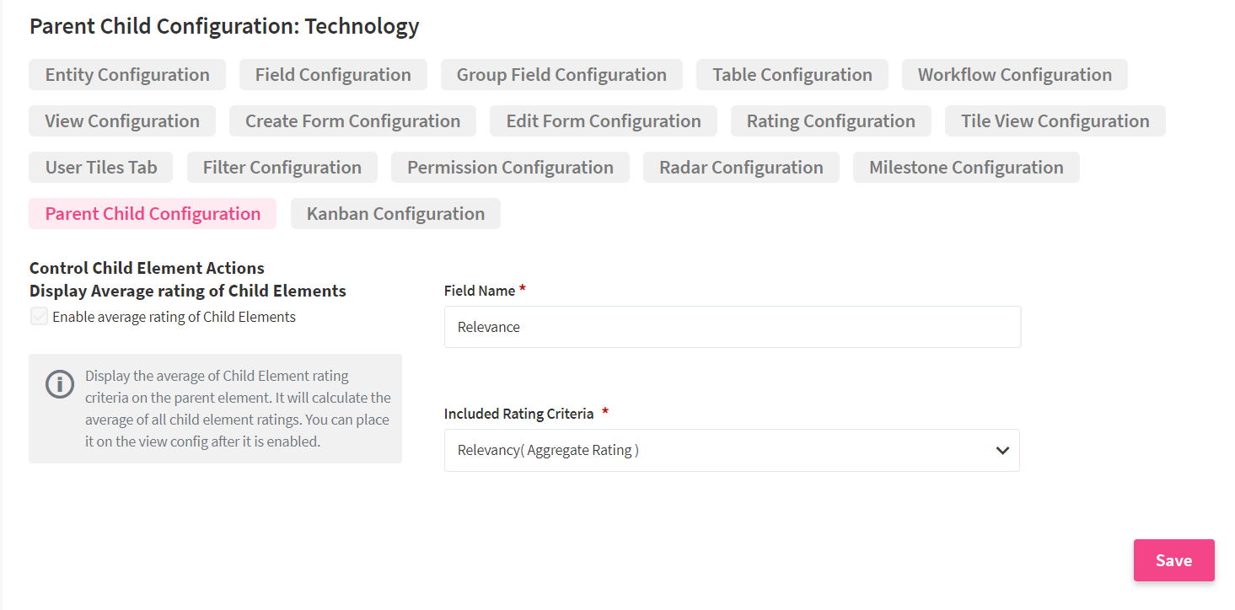Go to Group Field Configuration tab
Viewport: 1235px width, 610px height.
pos(561,75)
